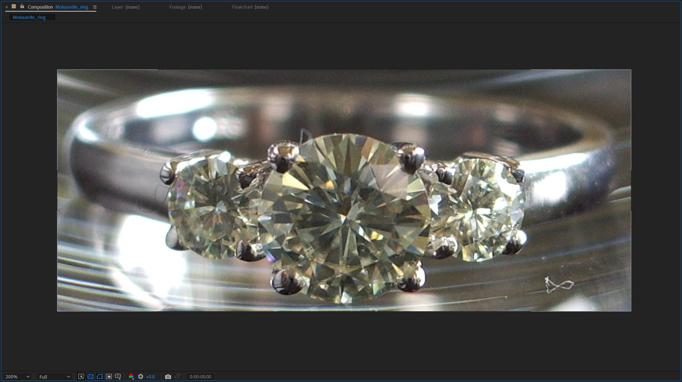The height and width of the screenshot is (382, 682).
Task: Click the Moissanite_ring breadcrumb button
Action: [x=29, y=17]
